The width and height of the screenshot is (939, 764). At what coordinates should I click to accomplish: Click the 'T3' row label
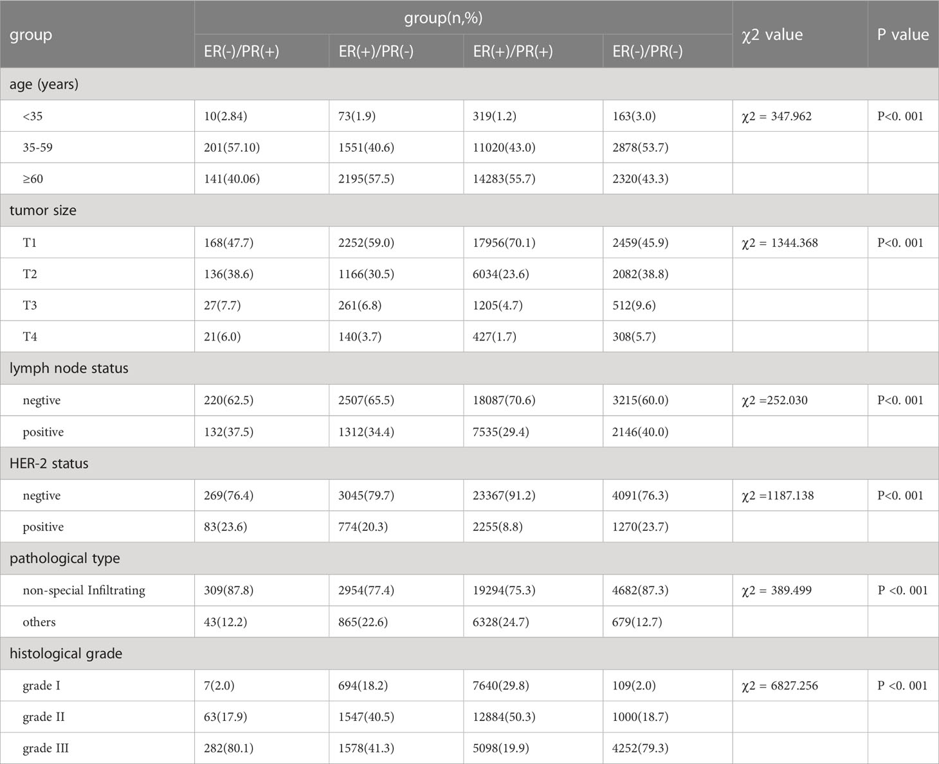(x=30, y=306)
